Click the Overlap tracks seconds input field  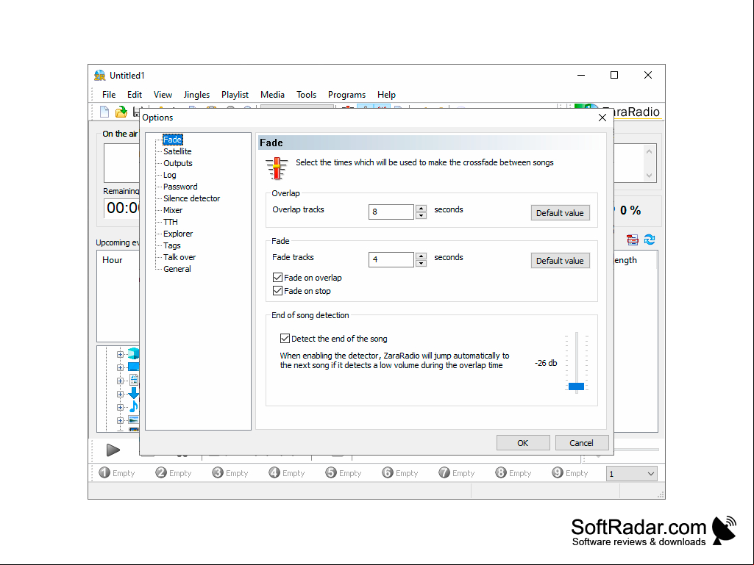pyautogui.click(x=391, y=212)
